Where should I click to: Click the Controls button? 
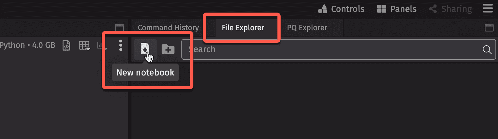point(341,9)
